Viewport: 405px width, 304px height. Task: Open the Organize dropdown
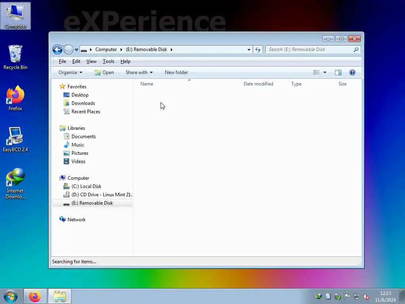[70, 72]
